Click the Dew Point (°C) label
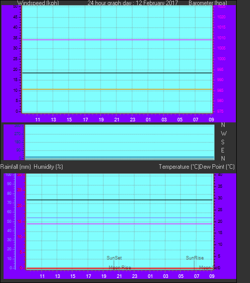Viewport: 250px width, 283px height. pyautogui.click(x=217, y=167)
